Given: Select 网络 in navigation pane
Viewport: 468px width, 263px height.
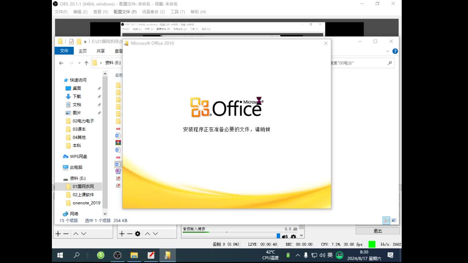Looking at the screenshot, I should tap(74, 214).
